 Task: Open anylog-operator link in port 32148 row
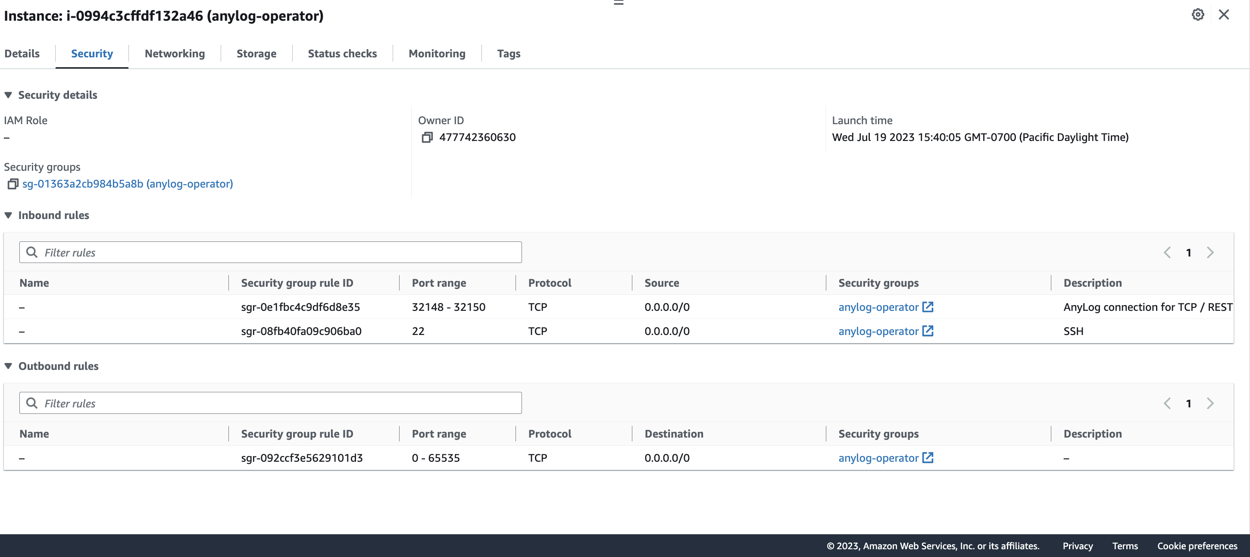(x=878, y=307)
